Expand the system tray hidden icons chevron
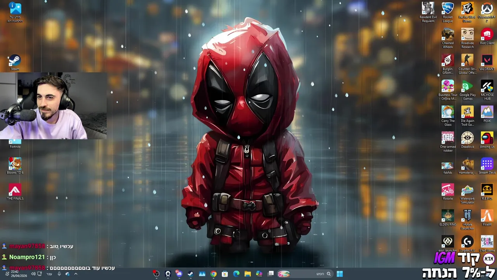 click(x=76, y=274)
